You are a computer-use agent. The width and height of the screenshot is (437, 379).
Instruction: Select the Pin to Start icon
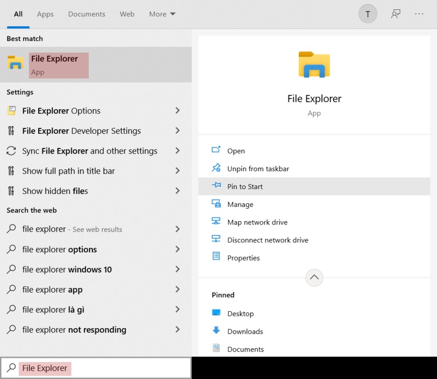click(x=216, y=186)
